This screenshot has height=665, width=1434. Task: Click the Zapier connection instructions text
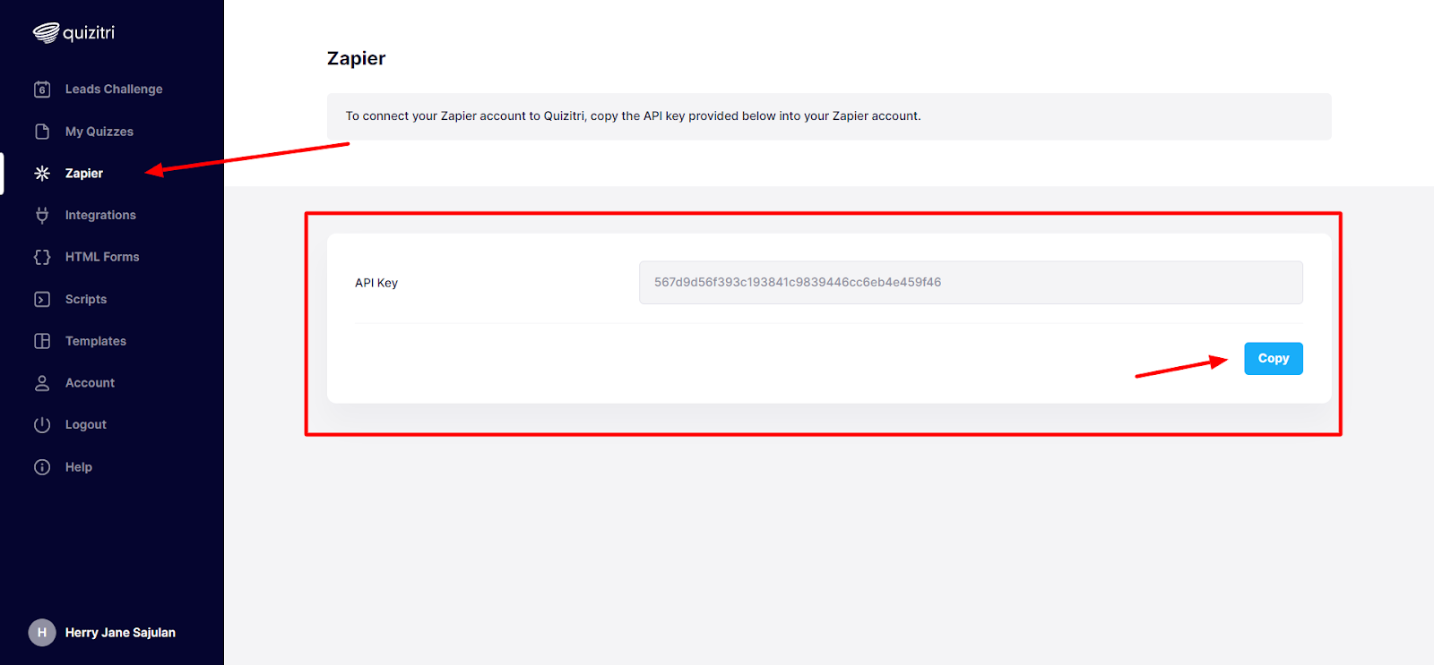(x=634, y=116)
